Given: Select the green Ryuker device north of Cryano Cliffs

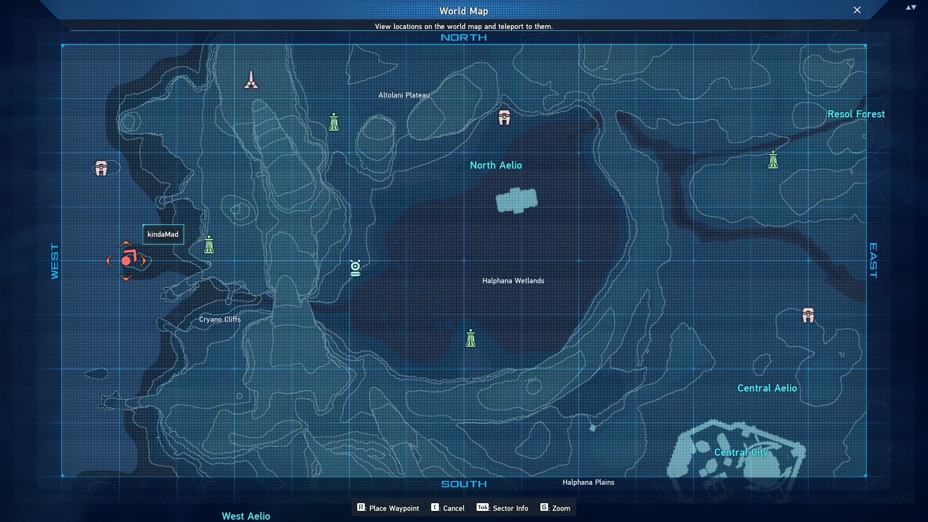Looking at the screenshot, I should tap(209, 245).
